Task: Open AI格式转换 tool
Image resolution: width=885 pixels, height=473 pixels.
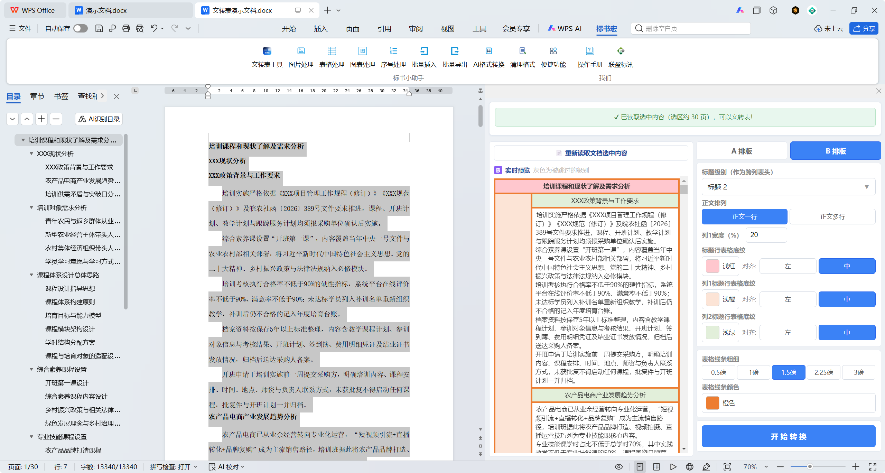Action: click(488, 57)
